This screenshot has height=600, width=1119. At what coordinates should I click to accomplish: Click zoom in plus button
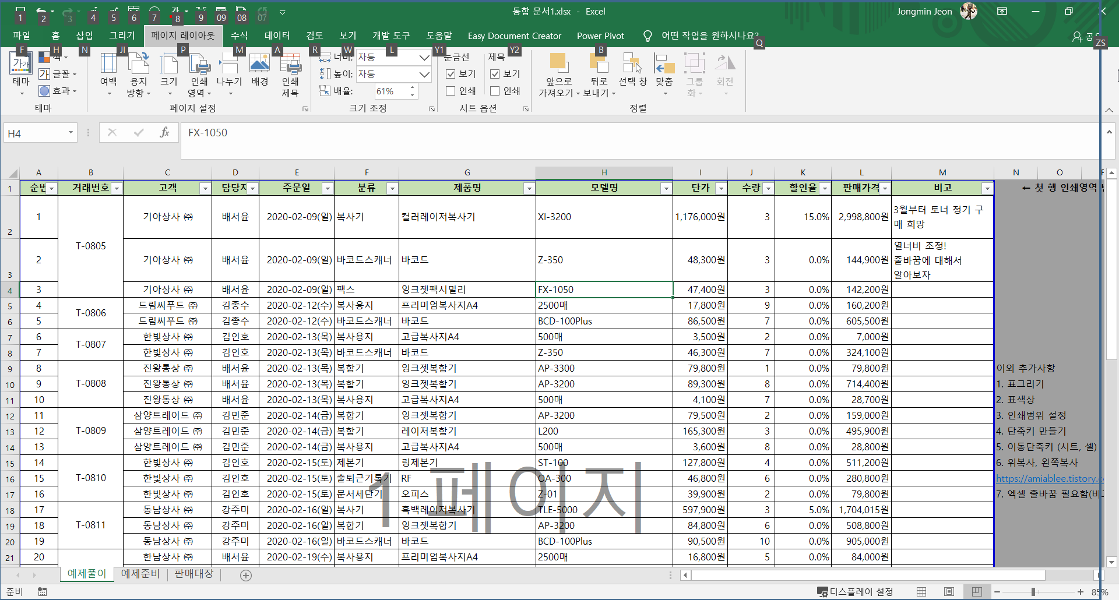(x=1081, y=592)
